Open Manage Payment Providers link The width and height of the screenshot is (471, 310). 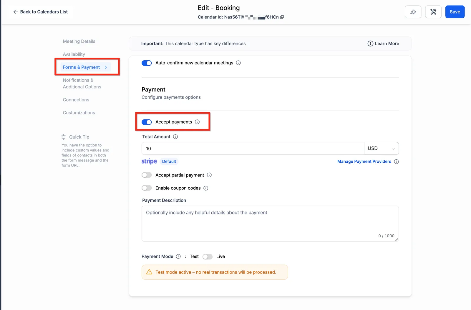pos(364,161)
